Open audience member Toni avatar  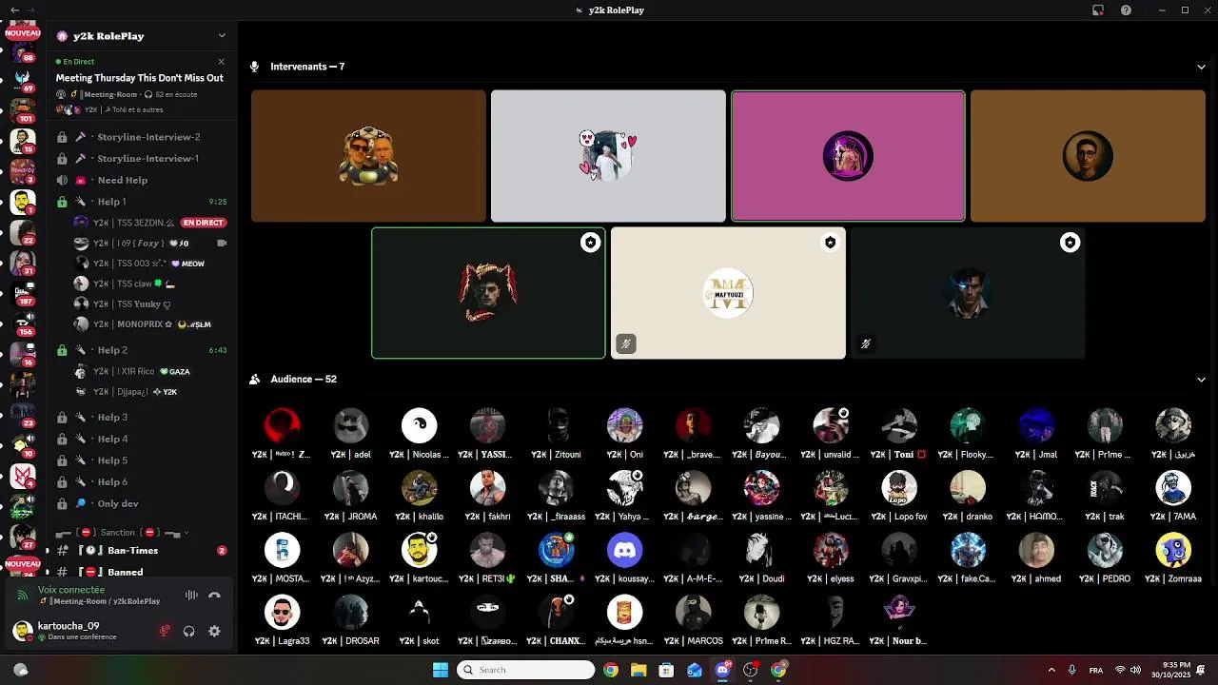(899, 426)
